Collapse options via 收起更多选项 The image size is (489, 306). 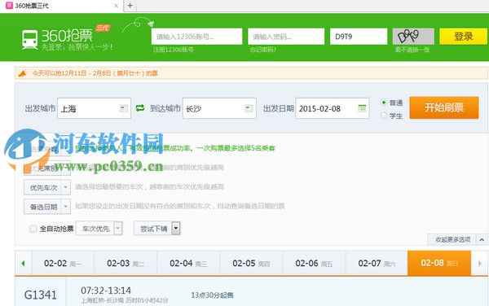[x=457, y=240]
